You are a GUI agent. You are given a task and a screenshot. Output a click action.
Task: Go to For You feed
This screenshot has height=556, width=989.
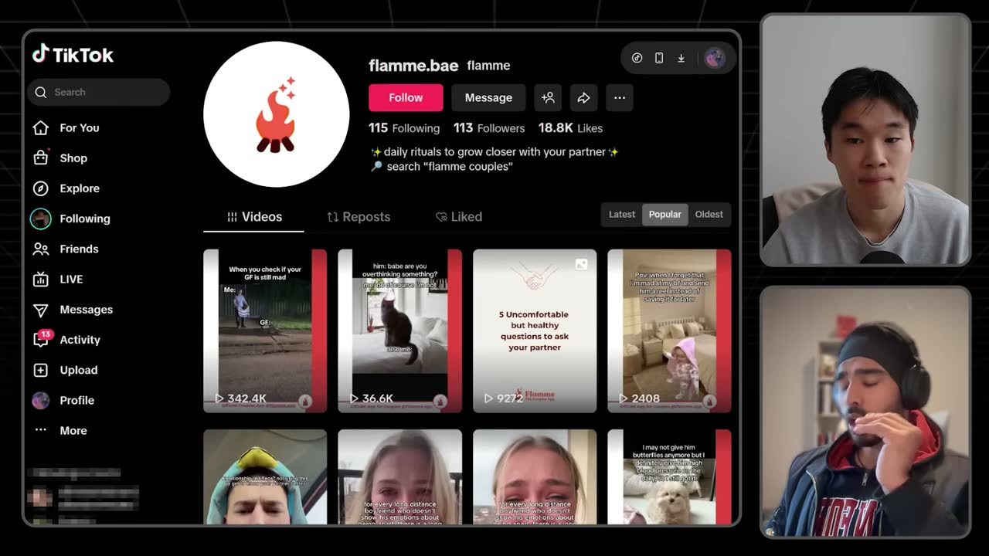click(x=80, y=127)
